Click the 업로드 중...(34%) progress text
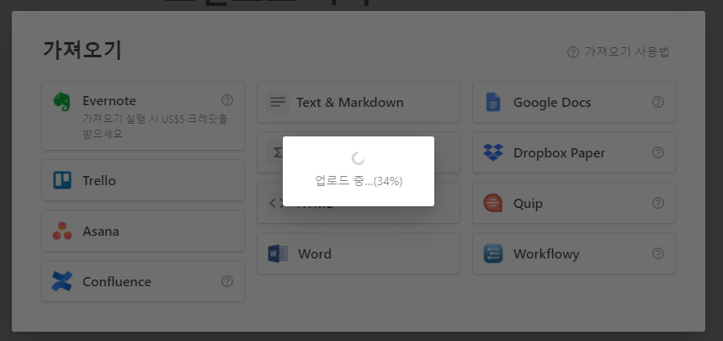Screen dimensions: 723x341 (x=359, y=181)
